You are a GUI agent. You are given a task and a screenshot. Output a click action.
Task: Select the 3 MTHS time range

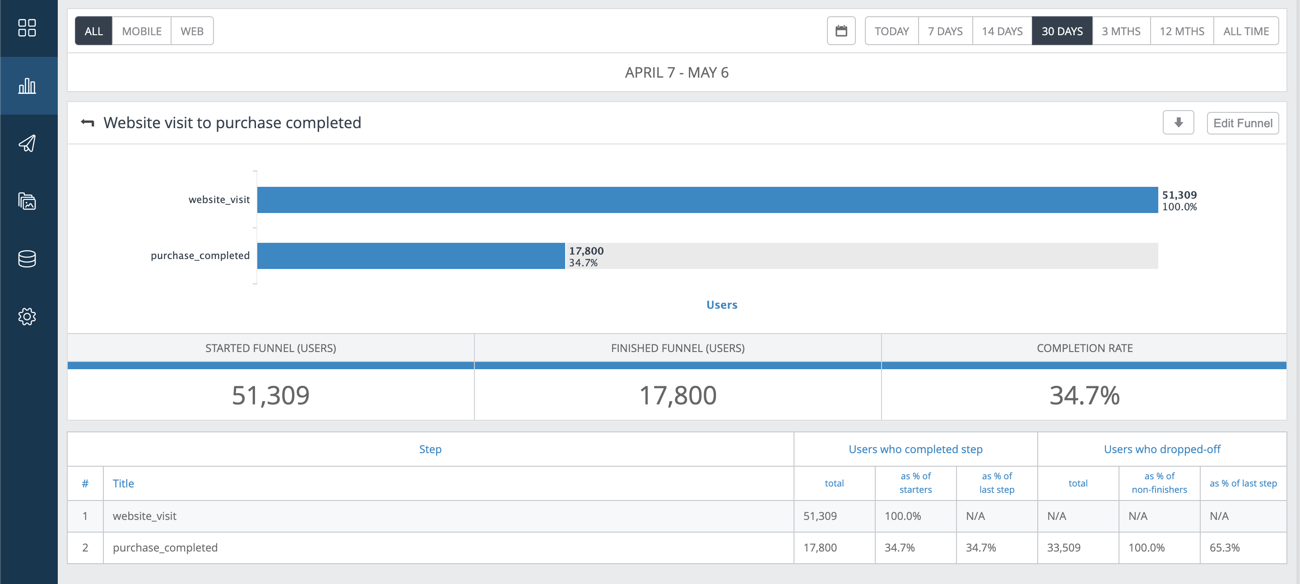click(1121, 31)
